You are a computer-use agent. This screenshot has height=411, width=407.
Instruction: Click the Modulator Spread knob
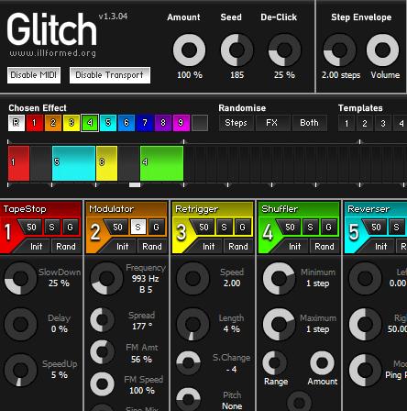pos(103,320)
